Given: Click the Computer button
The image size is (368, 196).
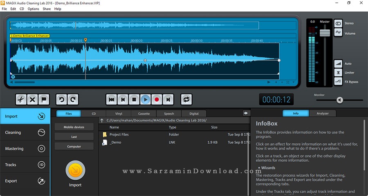Looking at the screenshot, I should (x=74, y=147).
